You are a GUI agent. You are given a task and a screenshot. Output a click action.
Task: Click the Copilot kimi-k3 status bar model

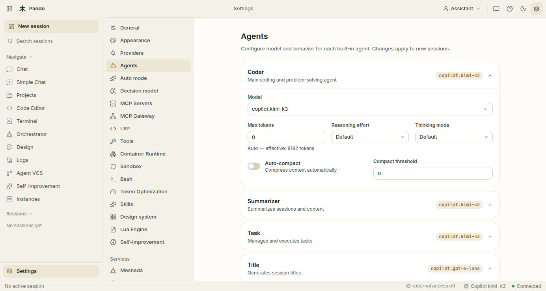485,286
